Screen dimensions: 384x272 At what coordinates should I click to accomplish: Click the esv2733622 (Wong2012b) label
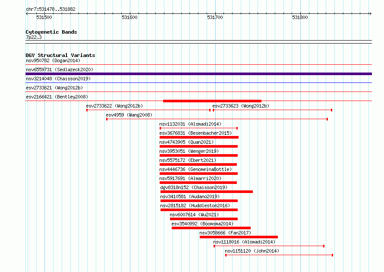(x=114, y=106)
